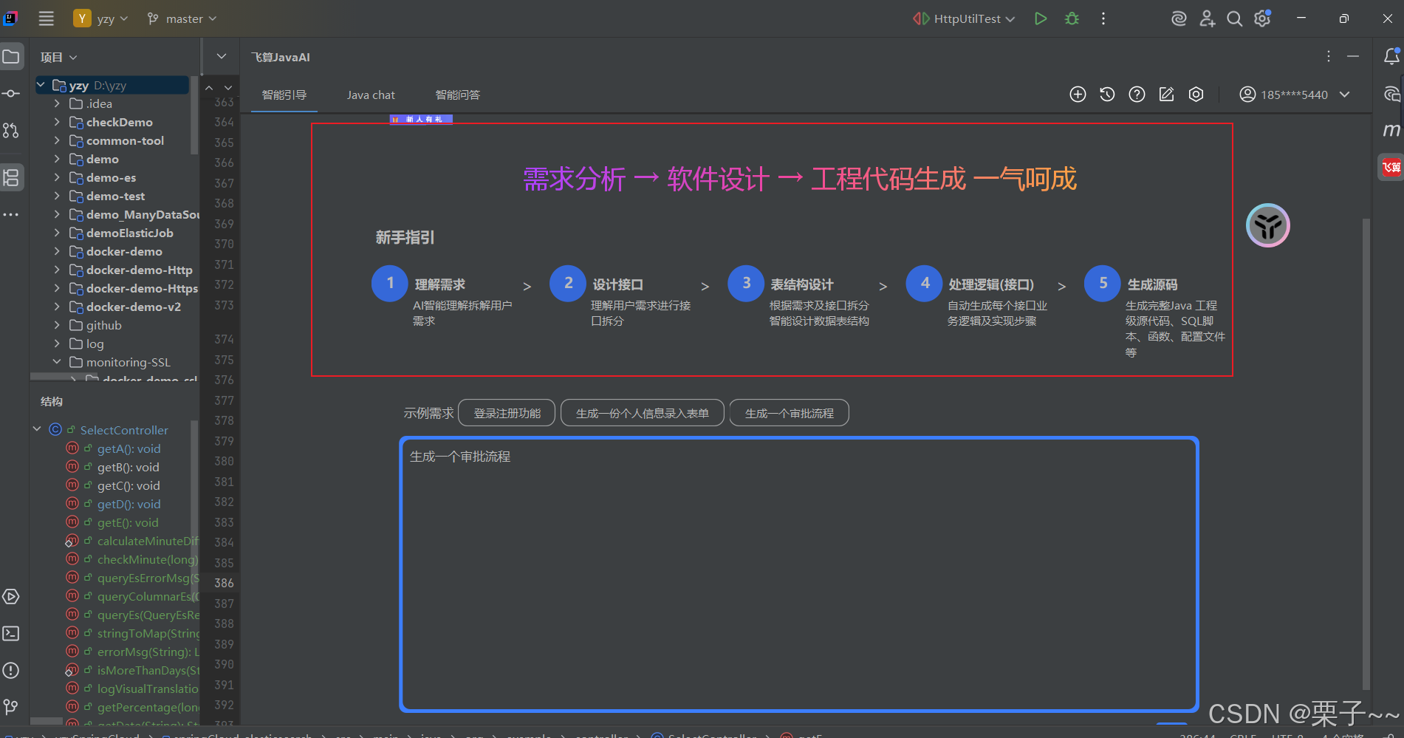Open the Problems tool window icon
Viewport: 1404px width, 738px height.
coord(11,670)
